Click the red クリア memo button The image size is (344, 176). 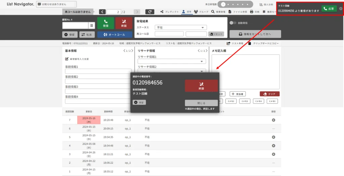click(269, 94)
